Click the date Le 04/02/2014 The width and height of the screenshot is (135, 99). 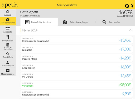point(28,74)
